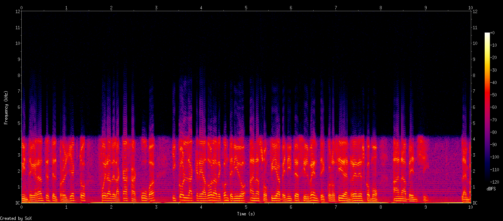Click the "12" tick on the left frequency axis

(x=17, y=11)
